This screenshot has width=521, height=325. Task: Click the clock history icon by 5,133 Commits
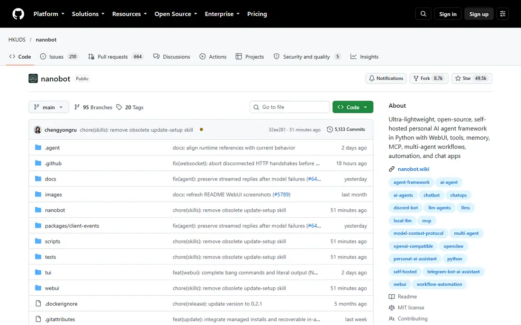pos(330,129)
